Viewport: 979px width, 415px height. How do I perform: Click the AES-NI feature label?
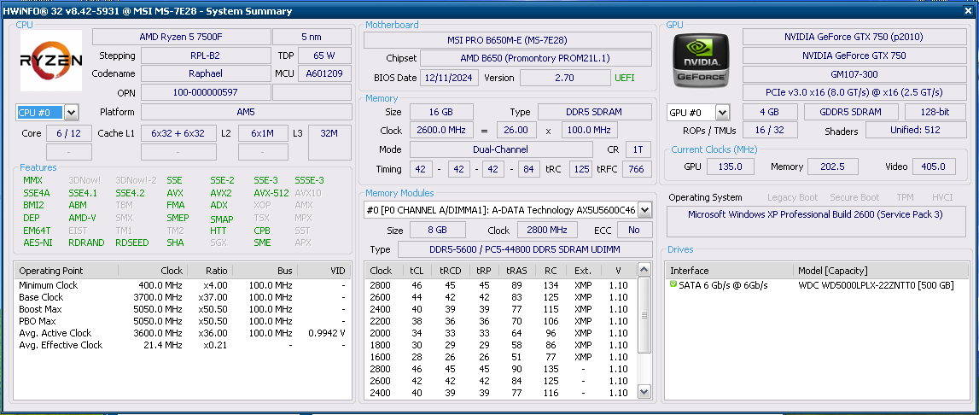pos(38,243)
